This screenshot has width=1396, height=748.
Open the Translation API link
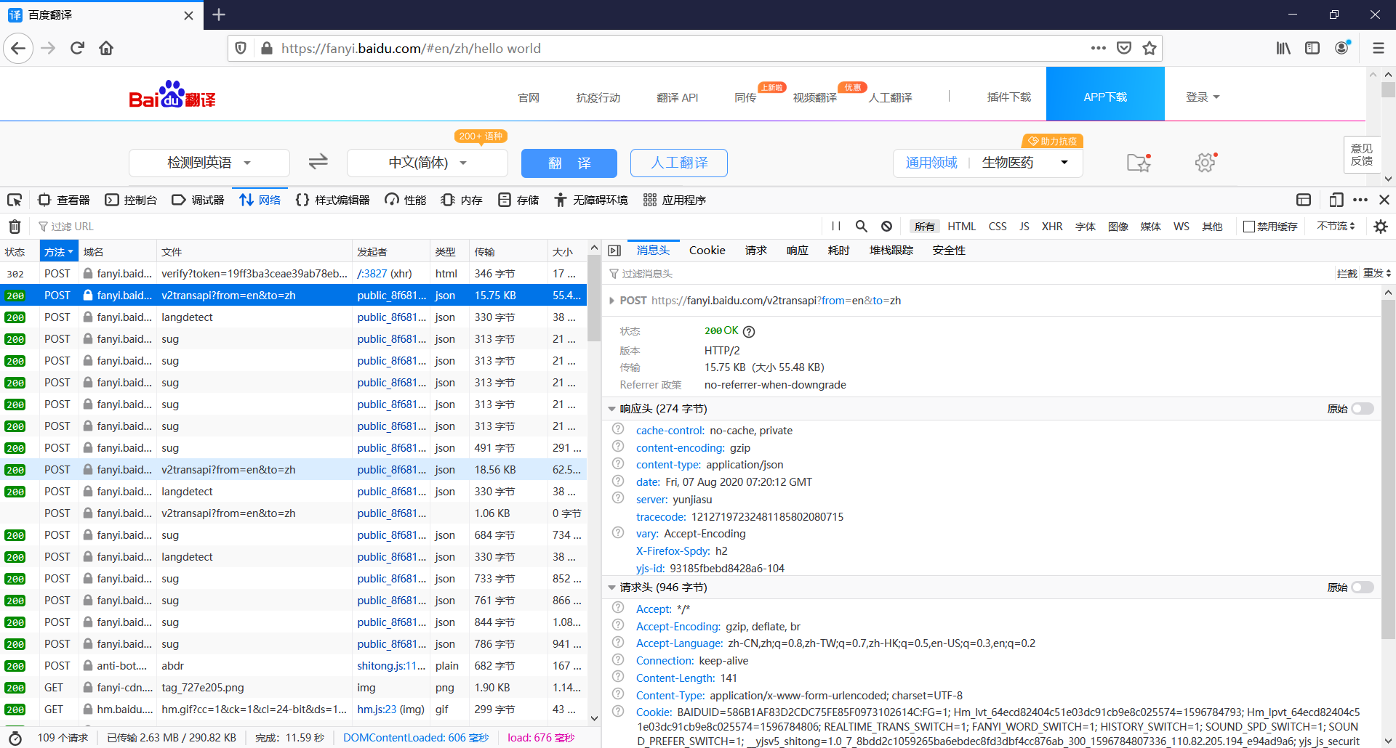678,97
